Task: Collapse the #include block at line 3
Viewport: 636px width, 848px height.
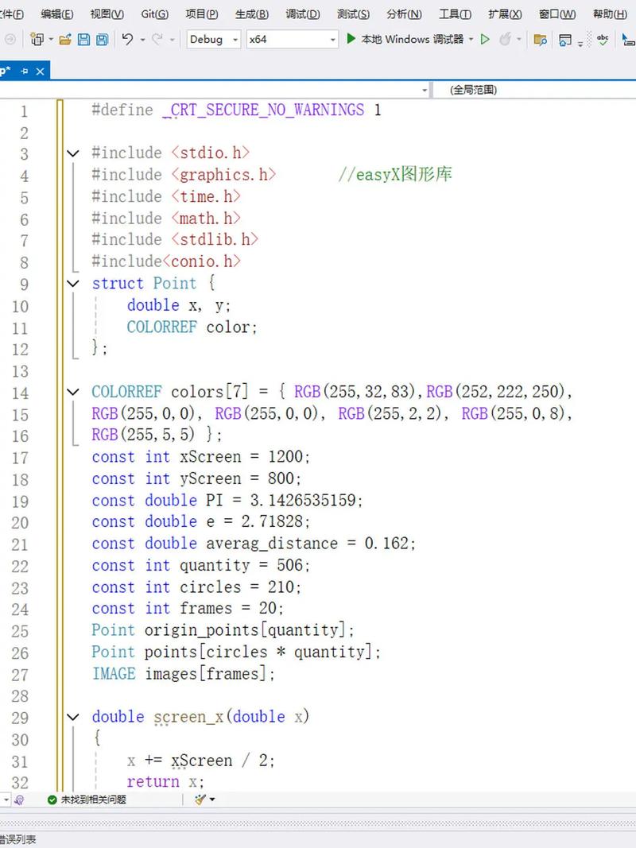Action: pos(73,153)
